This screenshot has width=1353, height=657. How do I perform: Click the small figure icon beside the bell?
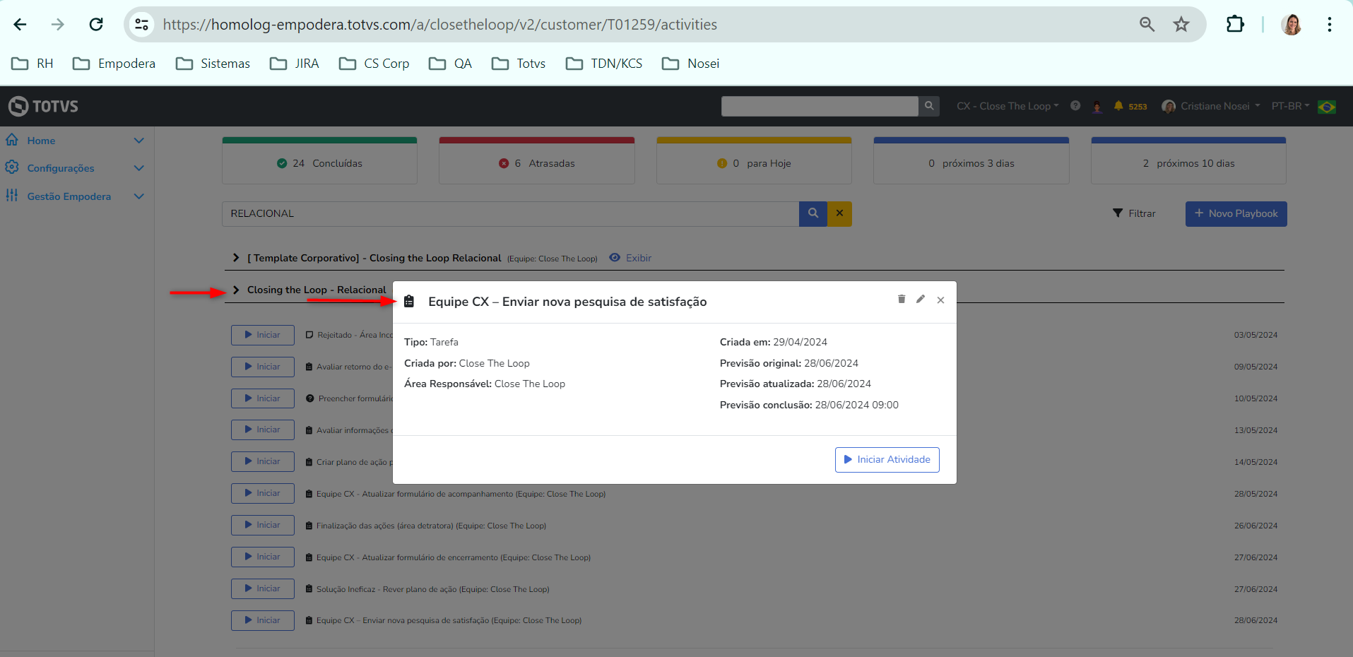(1097, 107)
